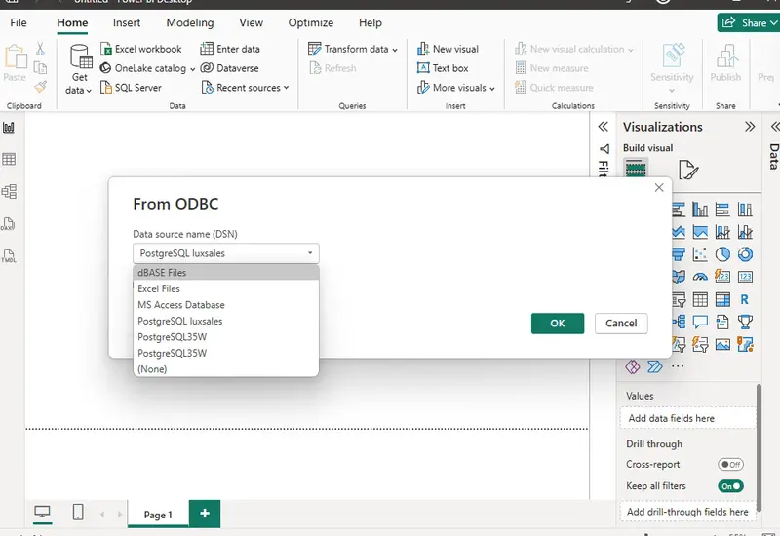Select the Build visual icon
780x536 pixels.
636,169
